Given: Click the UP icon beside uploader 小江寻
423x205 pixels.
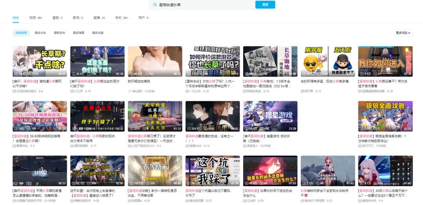Looking at the screenshot, I should (x=72, y=91).
